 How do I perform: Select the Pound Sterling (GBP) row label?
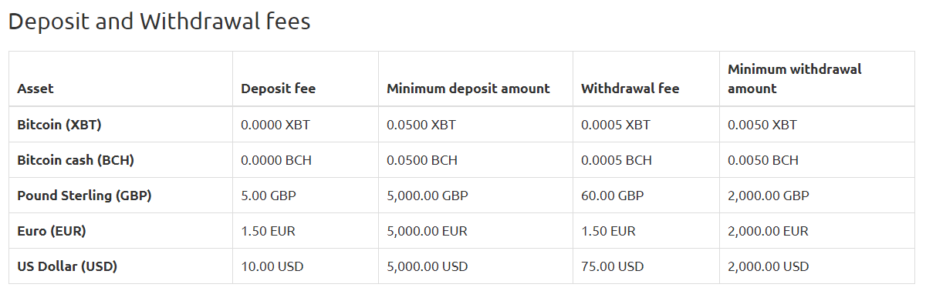click(84, 196)
